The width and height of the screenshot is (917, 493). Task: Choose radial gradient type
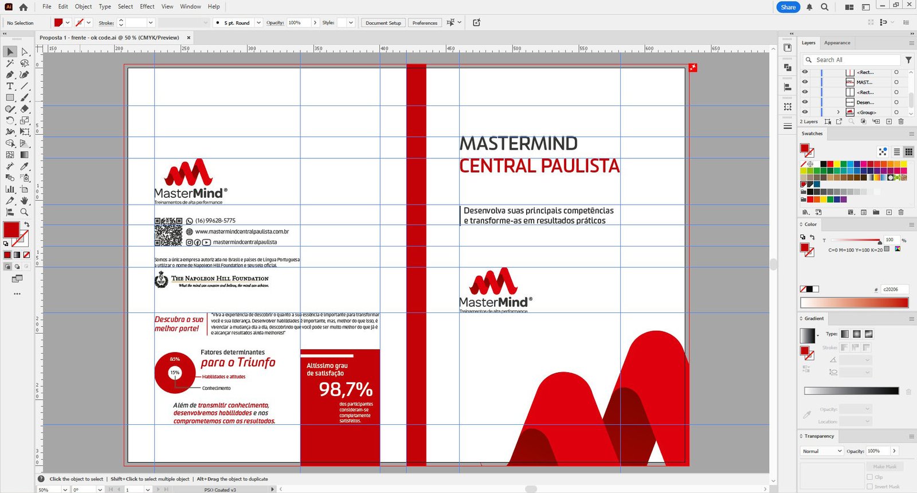[857, 334]
